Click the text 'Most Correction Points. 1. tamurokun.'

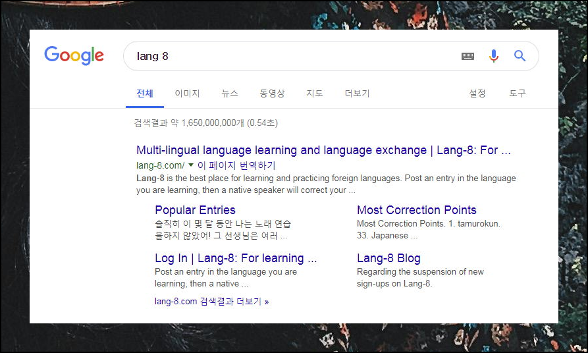click(x=429, y=223)
